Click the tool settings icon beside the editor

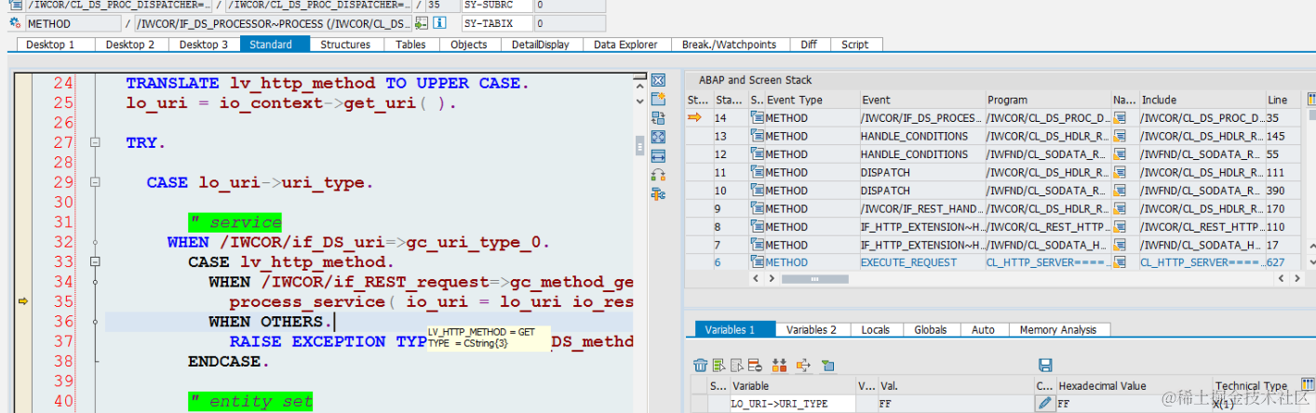[x=658, y=193]
